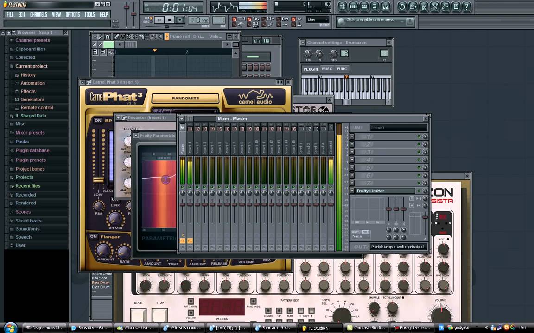This screenshot has width=534, height=333.
Task: Toggle the POST button in Mixer delay section
Action: click(366, 232)
